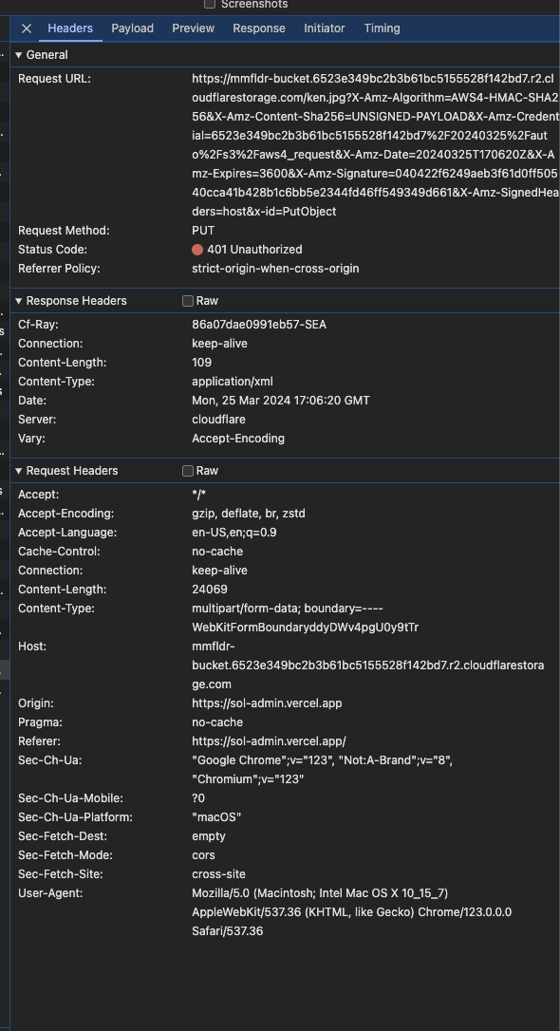
Task: Click the 401 Unauthorized status text
Action: pos(256,249)
